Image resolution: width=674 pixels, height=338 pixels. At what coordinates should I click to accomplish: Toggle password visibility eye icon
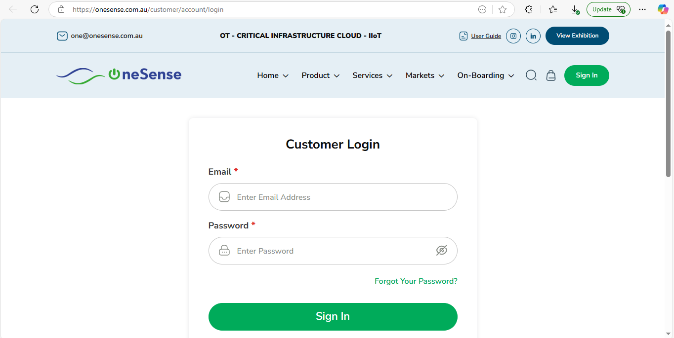point(442,251)
